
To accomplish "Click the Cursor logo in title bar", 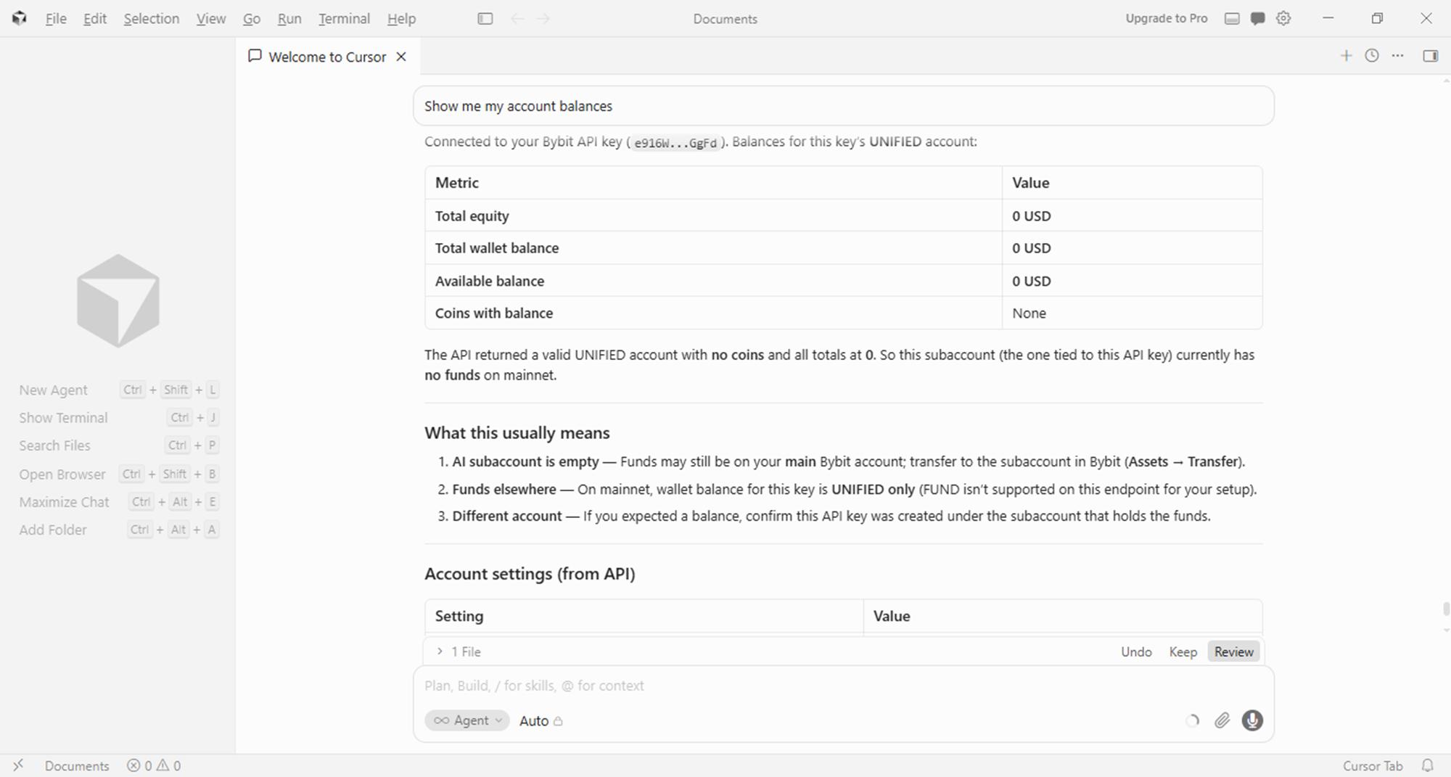I will pyautogui.click(x=20, y=19).
